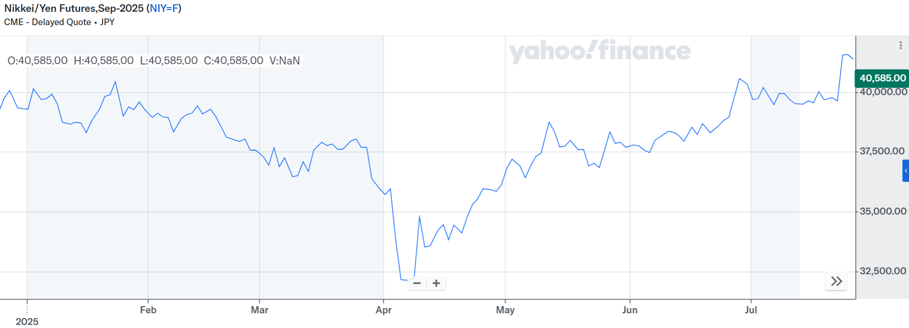The height and width of the screenshot is (328, 909).
Task: Select the Apr label on time axis
Action: 383,310
